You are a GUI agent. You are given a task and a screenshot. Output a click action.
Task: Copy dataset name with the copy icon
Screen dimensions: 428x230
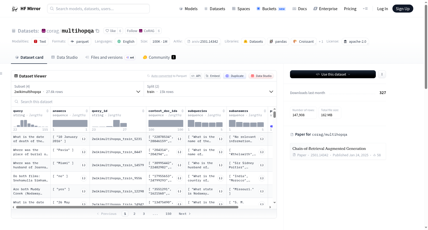pyautogui.click(x=97, y=31)
